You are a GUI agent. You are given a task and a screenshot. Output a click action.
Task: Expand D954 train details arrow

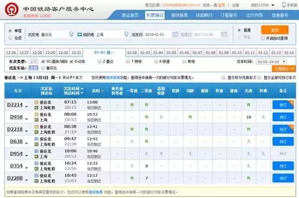click(26, 156)
